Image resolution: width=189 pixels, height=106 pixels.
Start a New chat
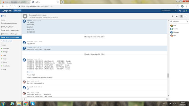tap(18, 11)
